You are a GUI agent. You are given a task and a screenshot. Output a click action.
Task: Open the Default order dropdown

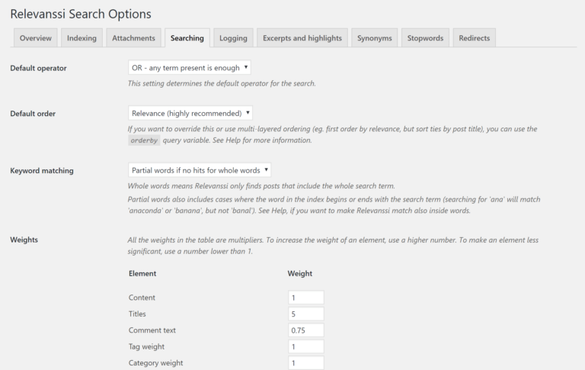click(x=190, y=114)
